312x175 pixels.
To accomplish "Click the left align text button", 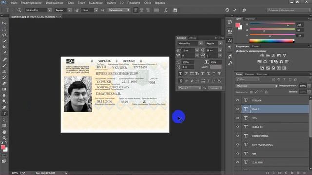I will [x=136, y=10].
